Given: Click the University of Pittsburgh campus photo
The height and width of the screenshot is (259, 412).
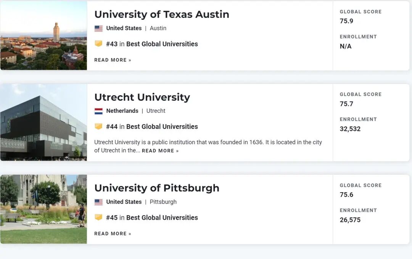Looking at the screenshot, I should (x=43, y=209).
